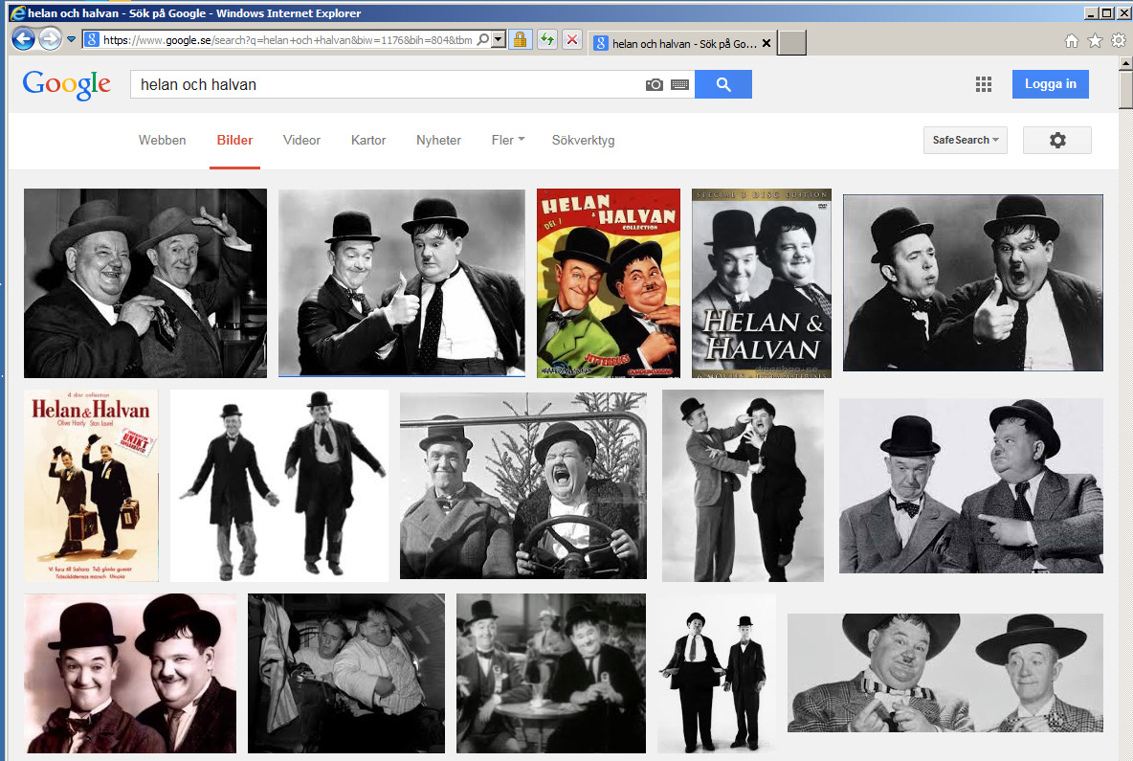The height and width of the screenshot is (761, 1133).
Task: Open the Sökverktyg search tools
Action: click(583, 140)
